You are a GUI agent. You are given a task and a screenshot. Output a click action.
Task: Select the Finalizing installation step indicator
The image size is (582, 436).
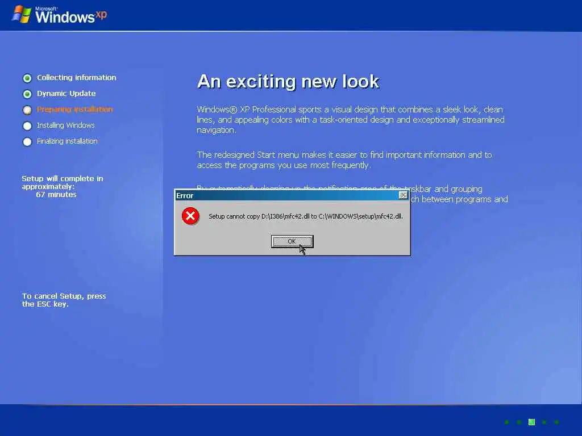click(27, 141)
